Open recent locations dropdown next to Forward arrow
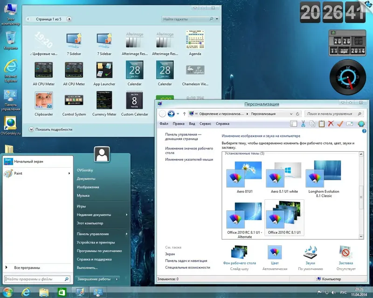The height and width of the screenshot is (298, 373). click(x=178, y=114)
